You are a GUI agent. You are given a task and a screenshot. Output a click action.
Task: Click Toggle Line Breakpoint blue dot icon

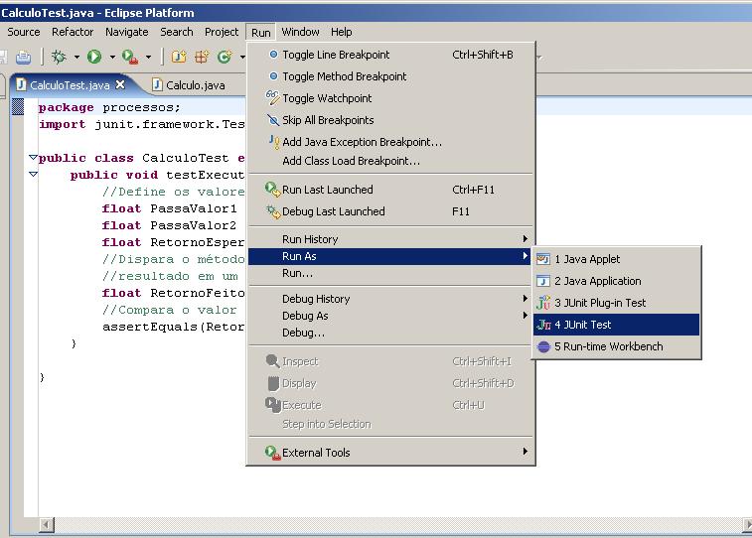(x=273, y=55)
